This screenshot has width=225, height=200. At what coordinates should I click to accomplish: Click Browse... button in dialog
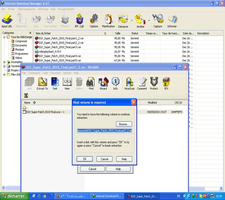[124, 124]
